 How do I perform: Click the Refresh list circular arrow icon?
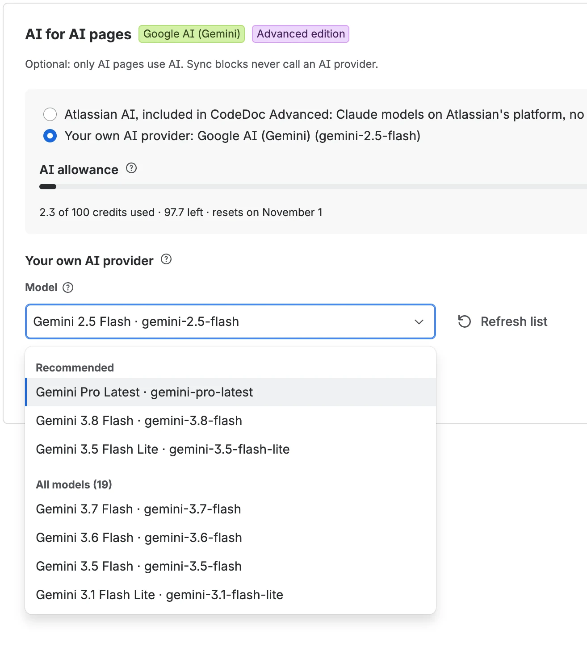click(x=465, y=321)
